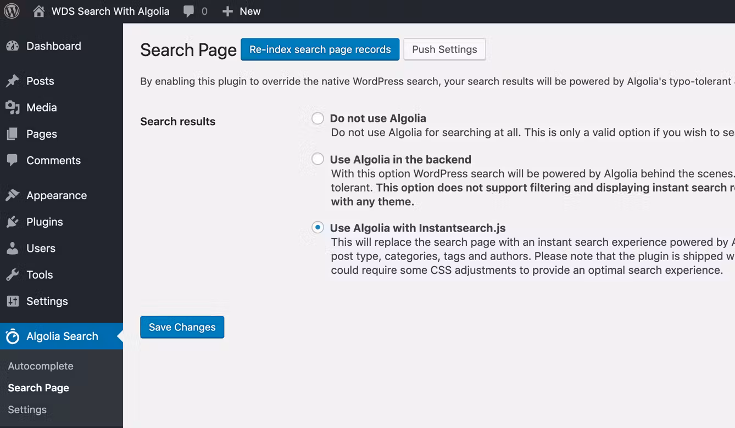Open the Settings submenu under Algolia Search
The height and width of the screenshot is (428, 735).
27,410
